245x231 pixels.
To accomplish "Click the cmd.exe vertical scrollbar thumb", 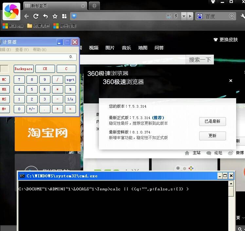I will click(x=231, y=191).
